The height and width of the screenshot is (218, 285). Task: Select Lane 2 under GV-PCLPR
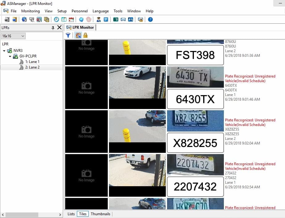click(32, 67)
